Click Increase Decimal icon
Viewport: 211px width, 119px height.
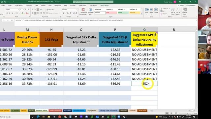pyautogui.click(x=74, y=13)
